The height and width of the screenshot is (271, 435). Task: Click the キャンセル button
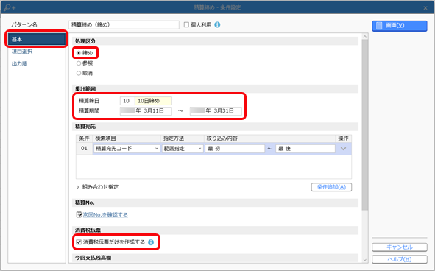point(400,247)
